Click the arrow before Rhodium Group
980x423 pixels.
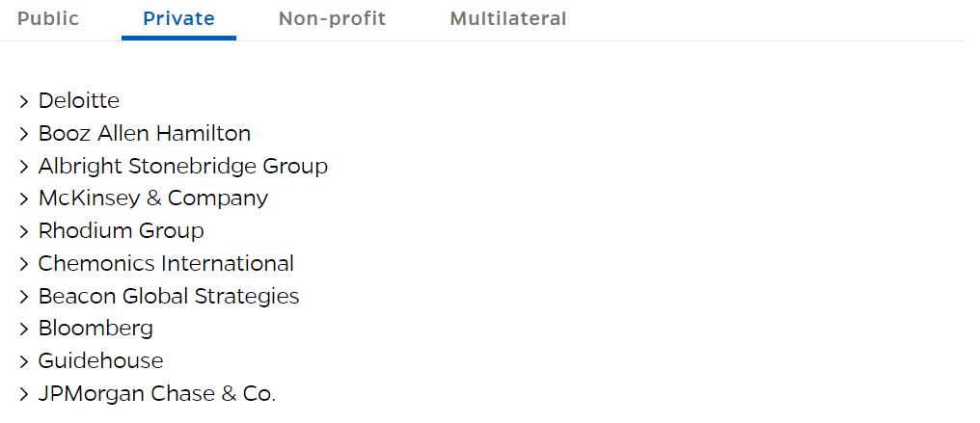coord(24,232)
